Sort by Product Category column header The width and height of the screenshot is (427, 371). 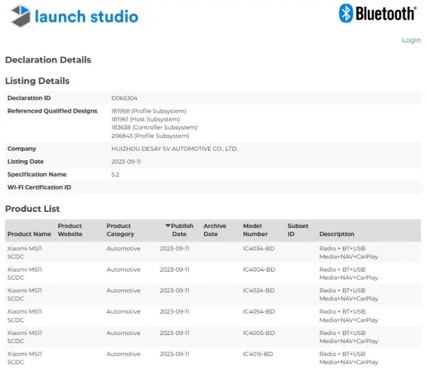pos(120,230)
